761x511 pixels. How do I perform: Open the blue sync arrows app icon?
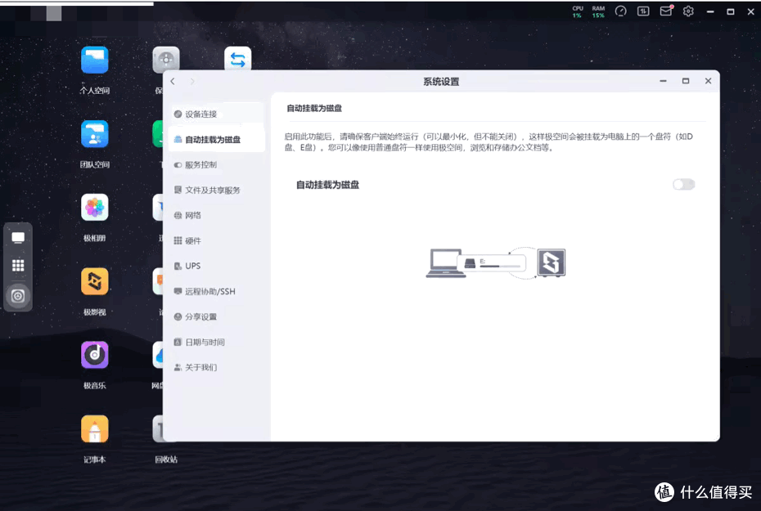tap(238, 59)
